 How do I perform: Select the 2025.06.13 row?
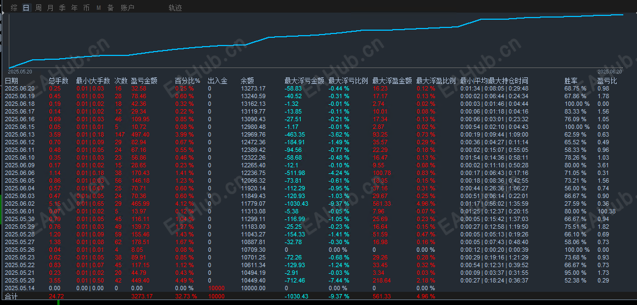click(x=318, y=134)
